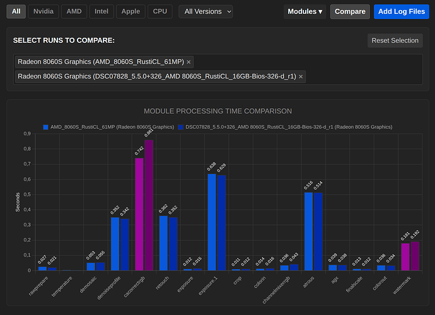The width and height of the screenshot is (435, 315).
Task: Click the Add Log Files button
Action: point(402,11)
